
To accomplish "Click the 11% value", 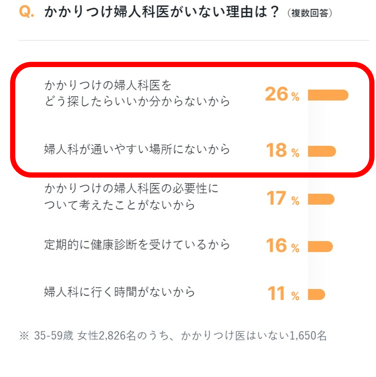I will tap(283, 295).
